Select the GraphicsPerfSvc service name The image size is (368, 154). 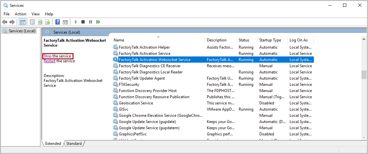tap(133, 134)
